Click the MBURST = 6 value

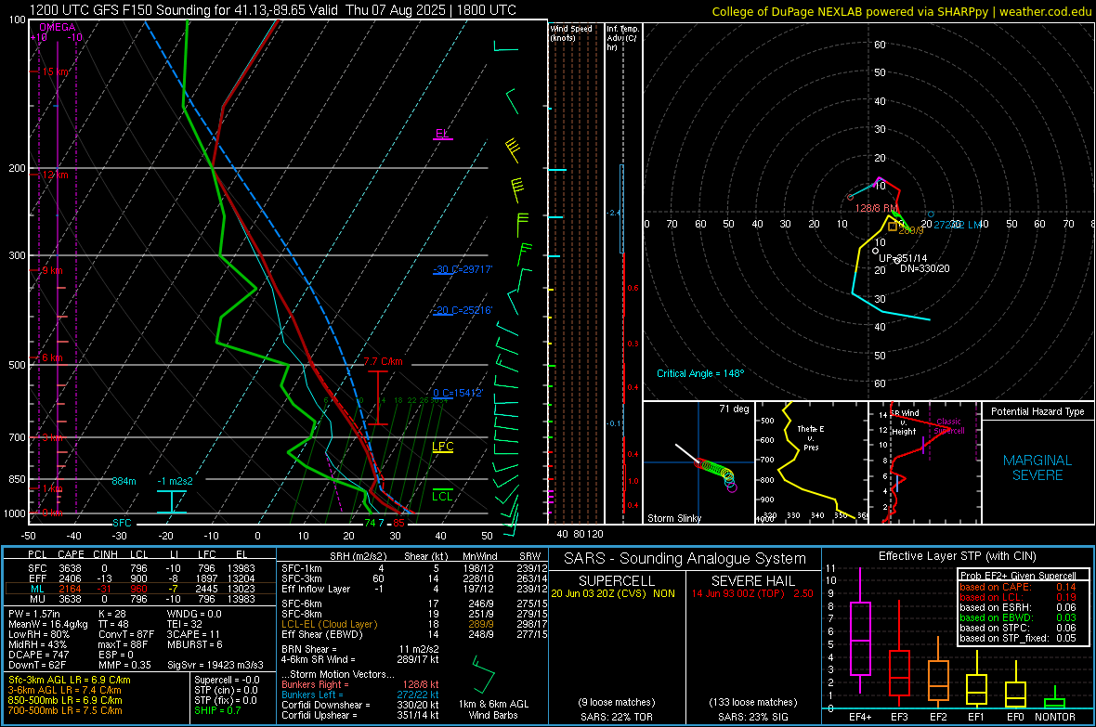(194, 644)
